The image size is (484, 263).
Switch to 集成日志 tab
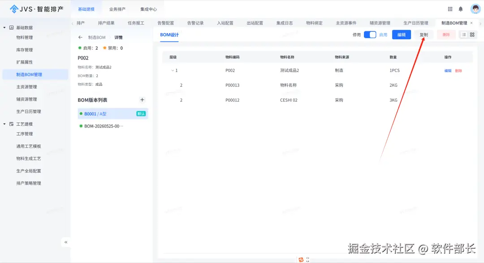click(x=284, y=23)
